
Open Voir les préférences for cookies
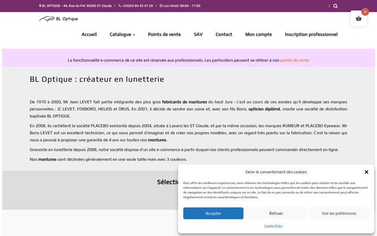pos(339,213)
